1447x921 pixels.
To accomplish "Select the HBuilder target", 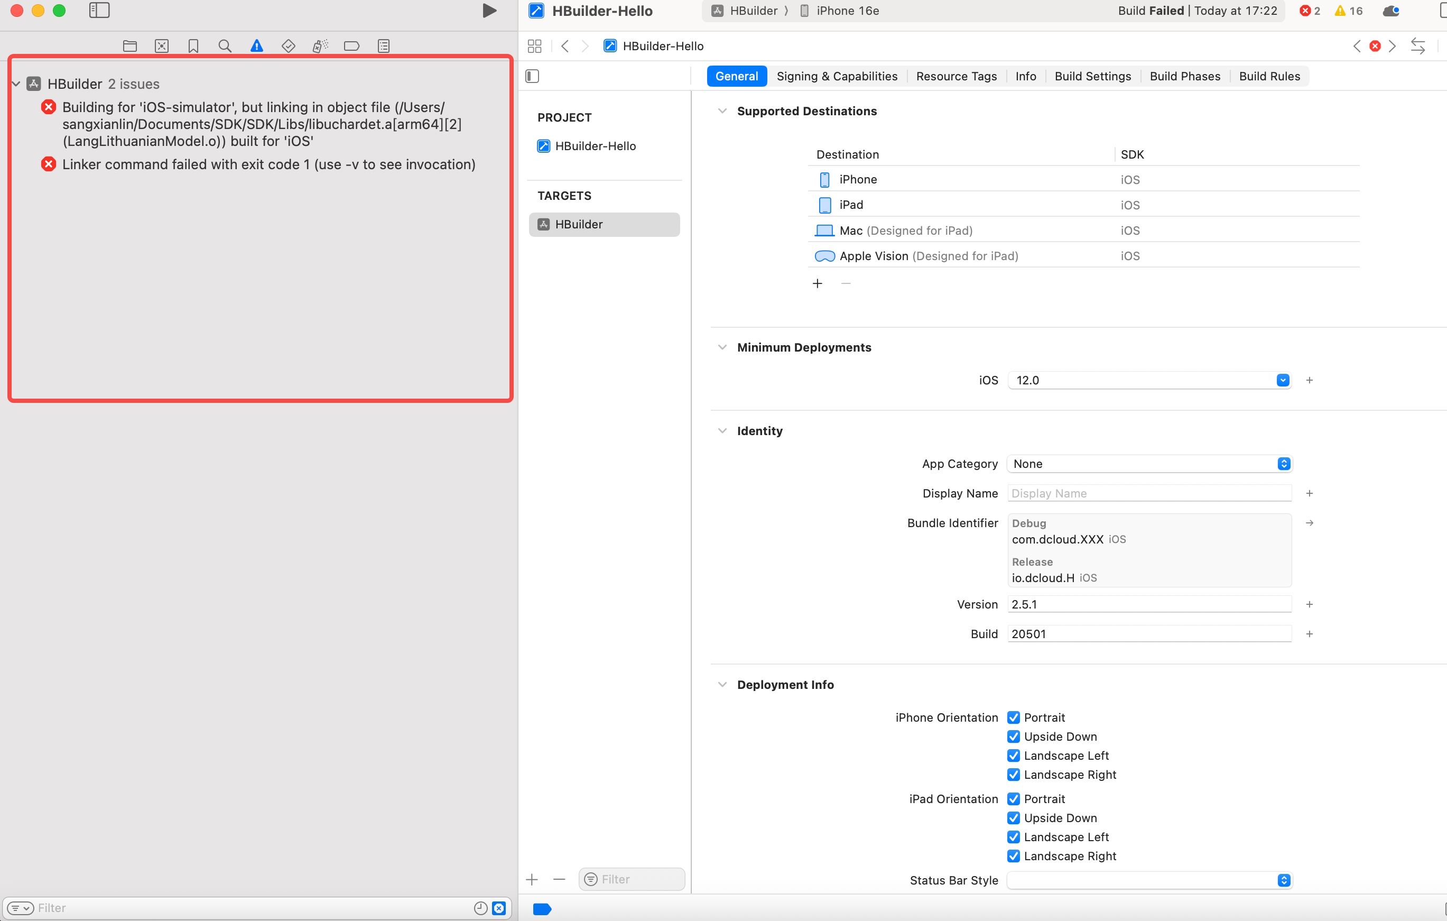I will [604, 224].
